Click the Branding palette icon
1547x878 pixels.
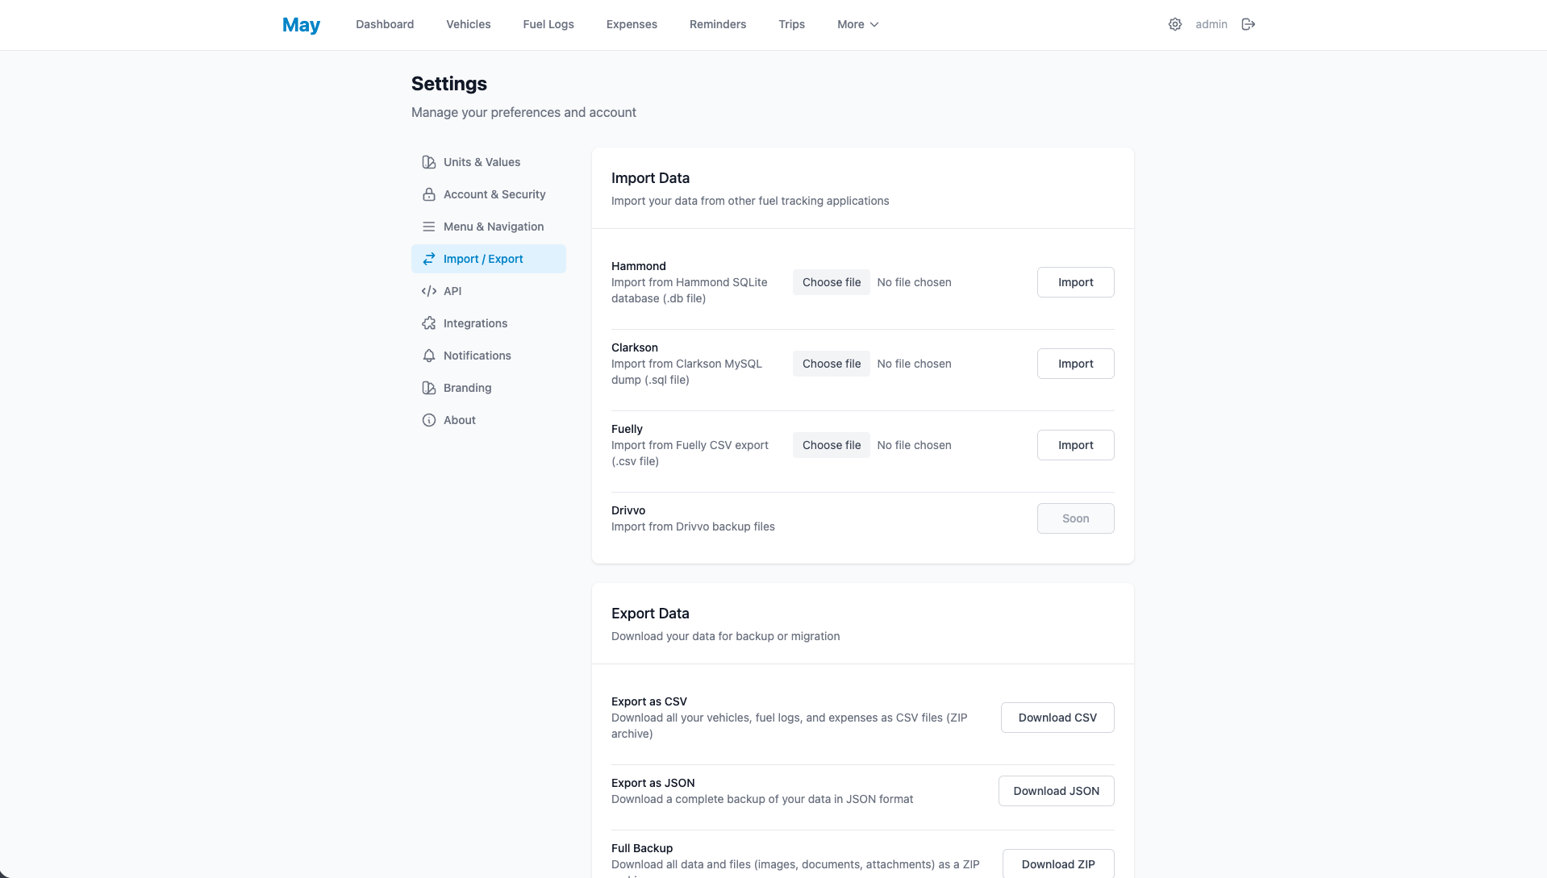[x=429, y=388]
